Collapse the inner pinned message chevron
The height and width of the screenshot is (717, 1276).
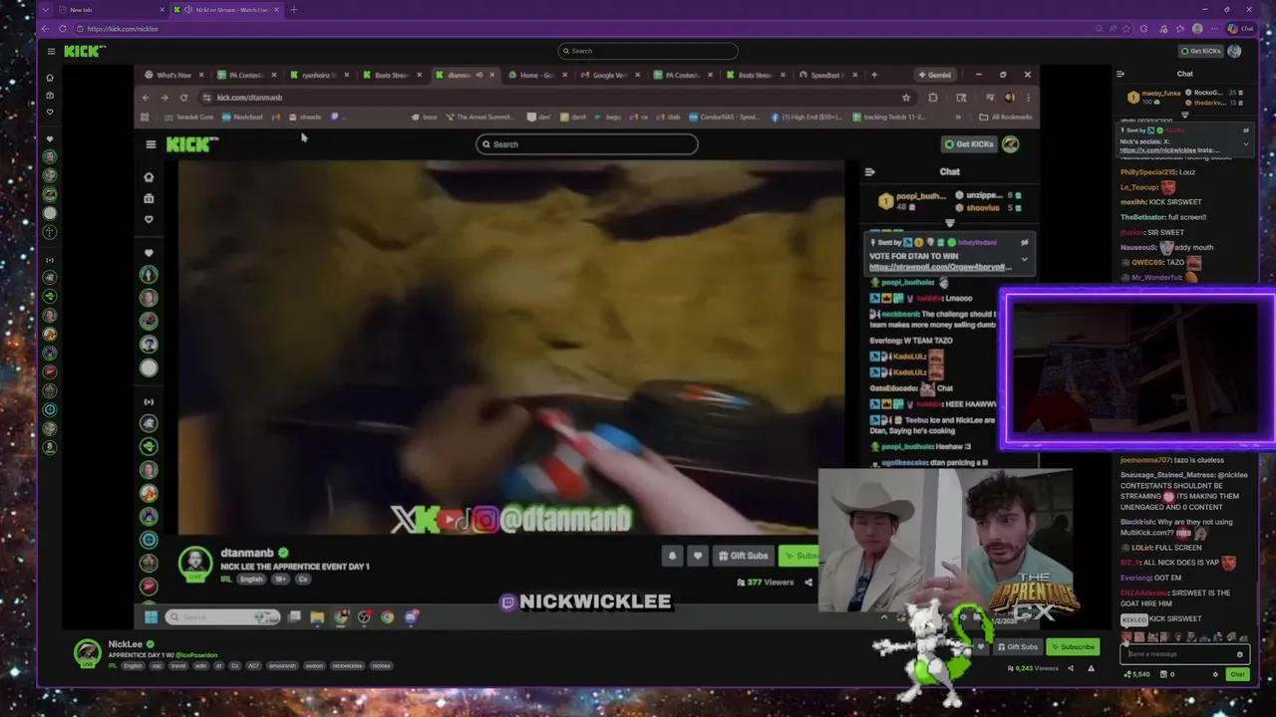(1024, 259)
